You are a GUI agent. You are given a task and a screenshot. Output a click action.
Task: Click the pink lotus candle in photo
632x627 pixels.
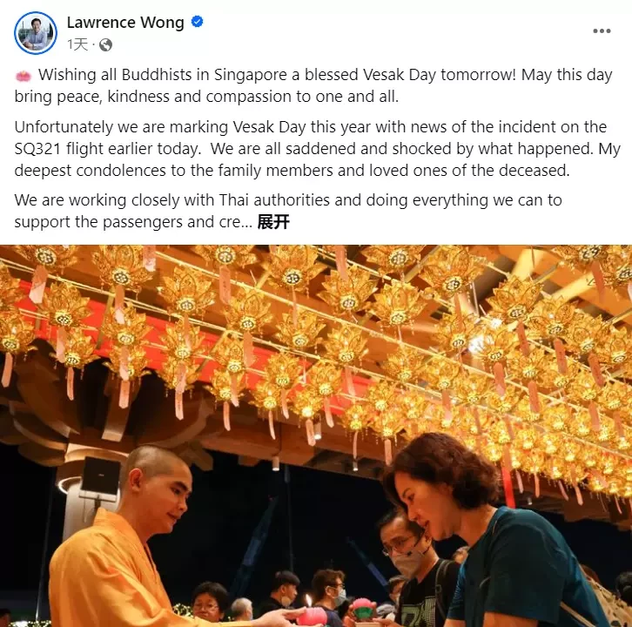coord(311,614)
